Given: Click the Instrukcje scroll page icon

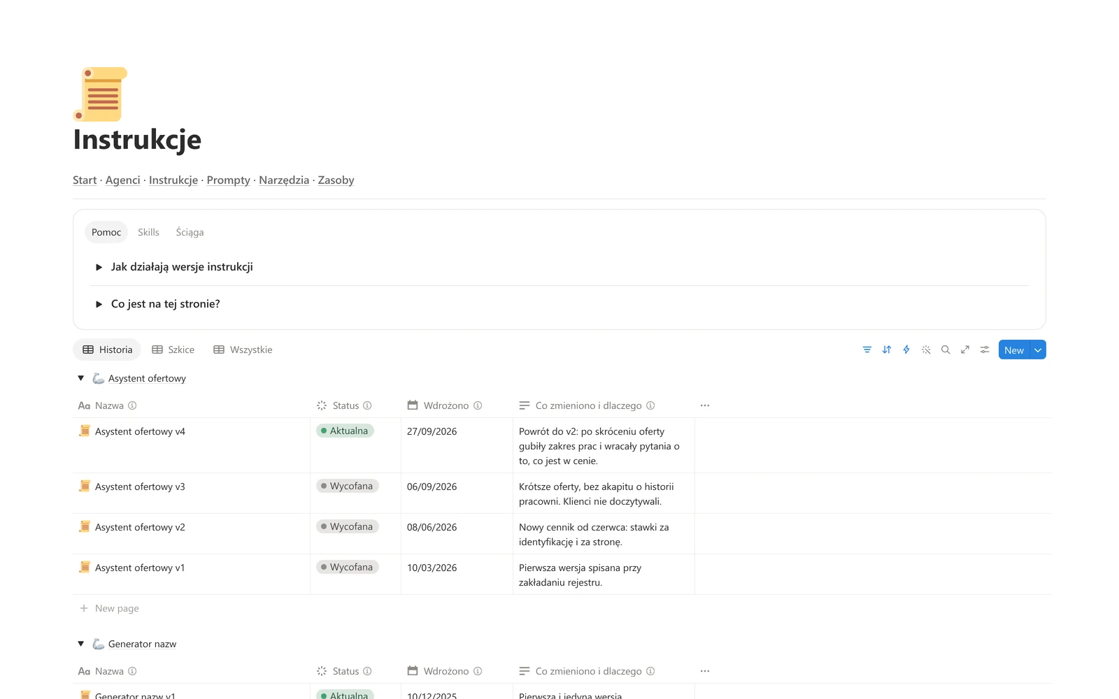Looking at the screenshot, I should click(x=100, y=94).
